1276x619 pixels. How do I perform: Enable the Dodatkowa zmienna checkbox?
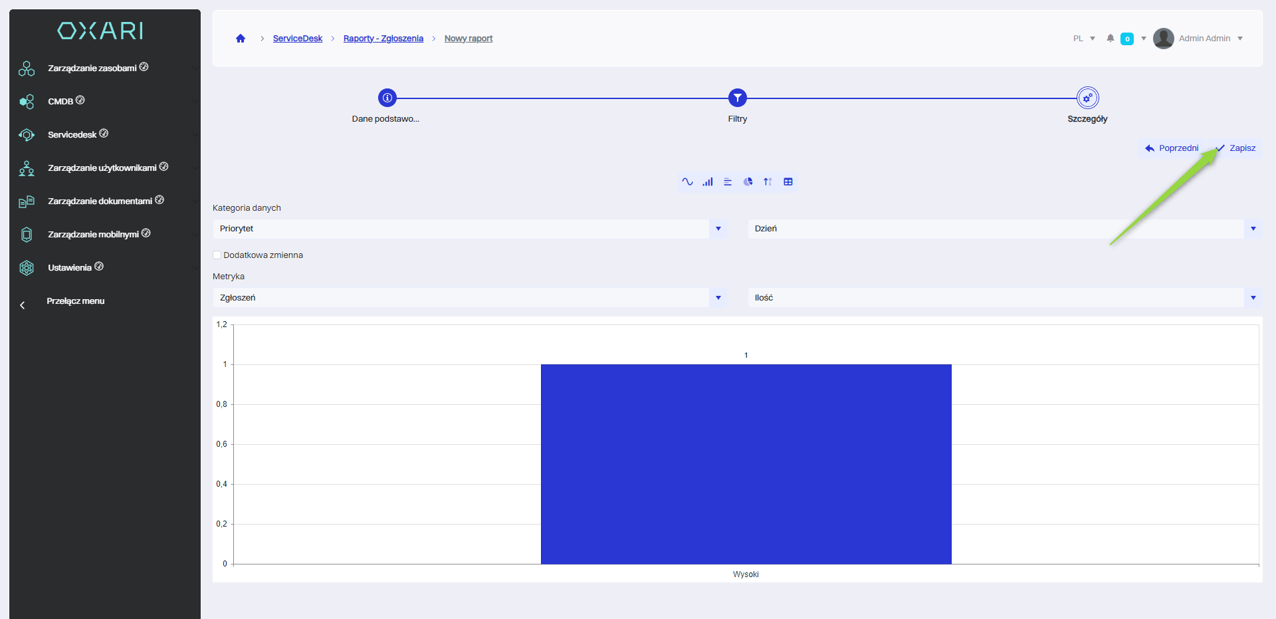coord(217,255)
